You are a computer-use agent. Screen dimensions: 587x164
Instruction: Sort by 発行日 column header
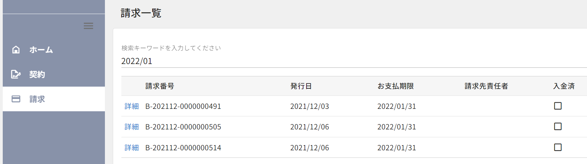pyautogui.click(x=301, y=86)
